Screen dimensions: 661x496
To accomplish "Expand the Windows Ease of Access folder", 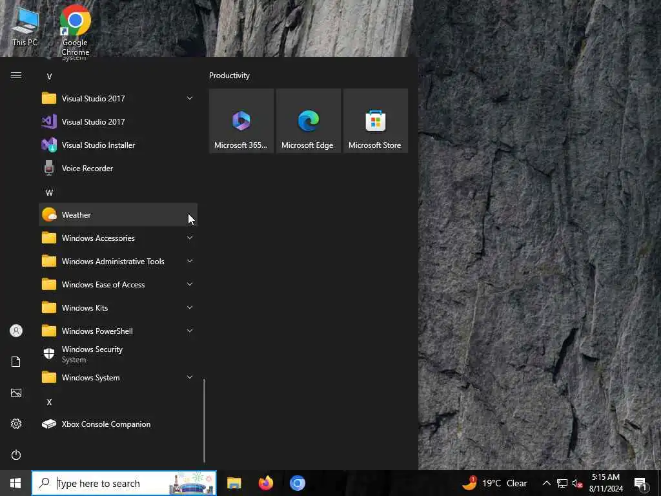I will tap(118, 284).
